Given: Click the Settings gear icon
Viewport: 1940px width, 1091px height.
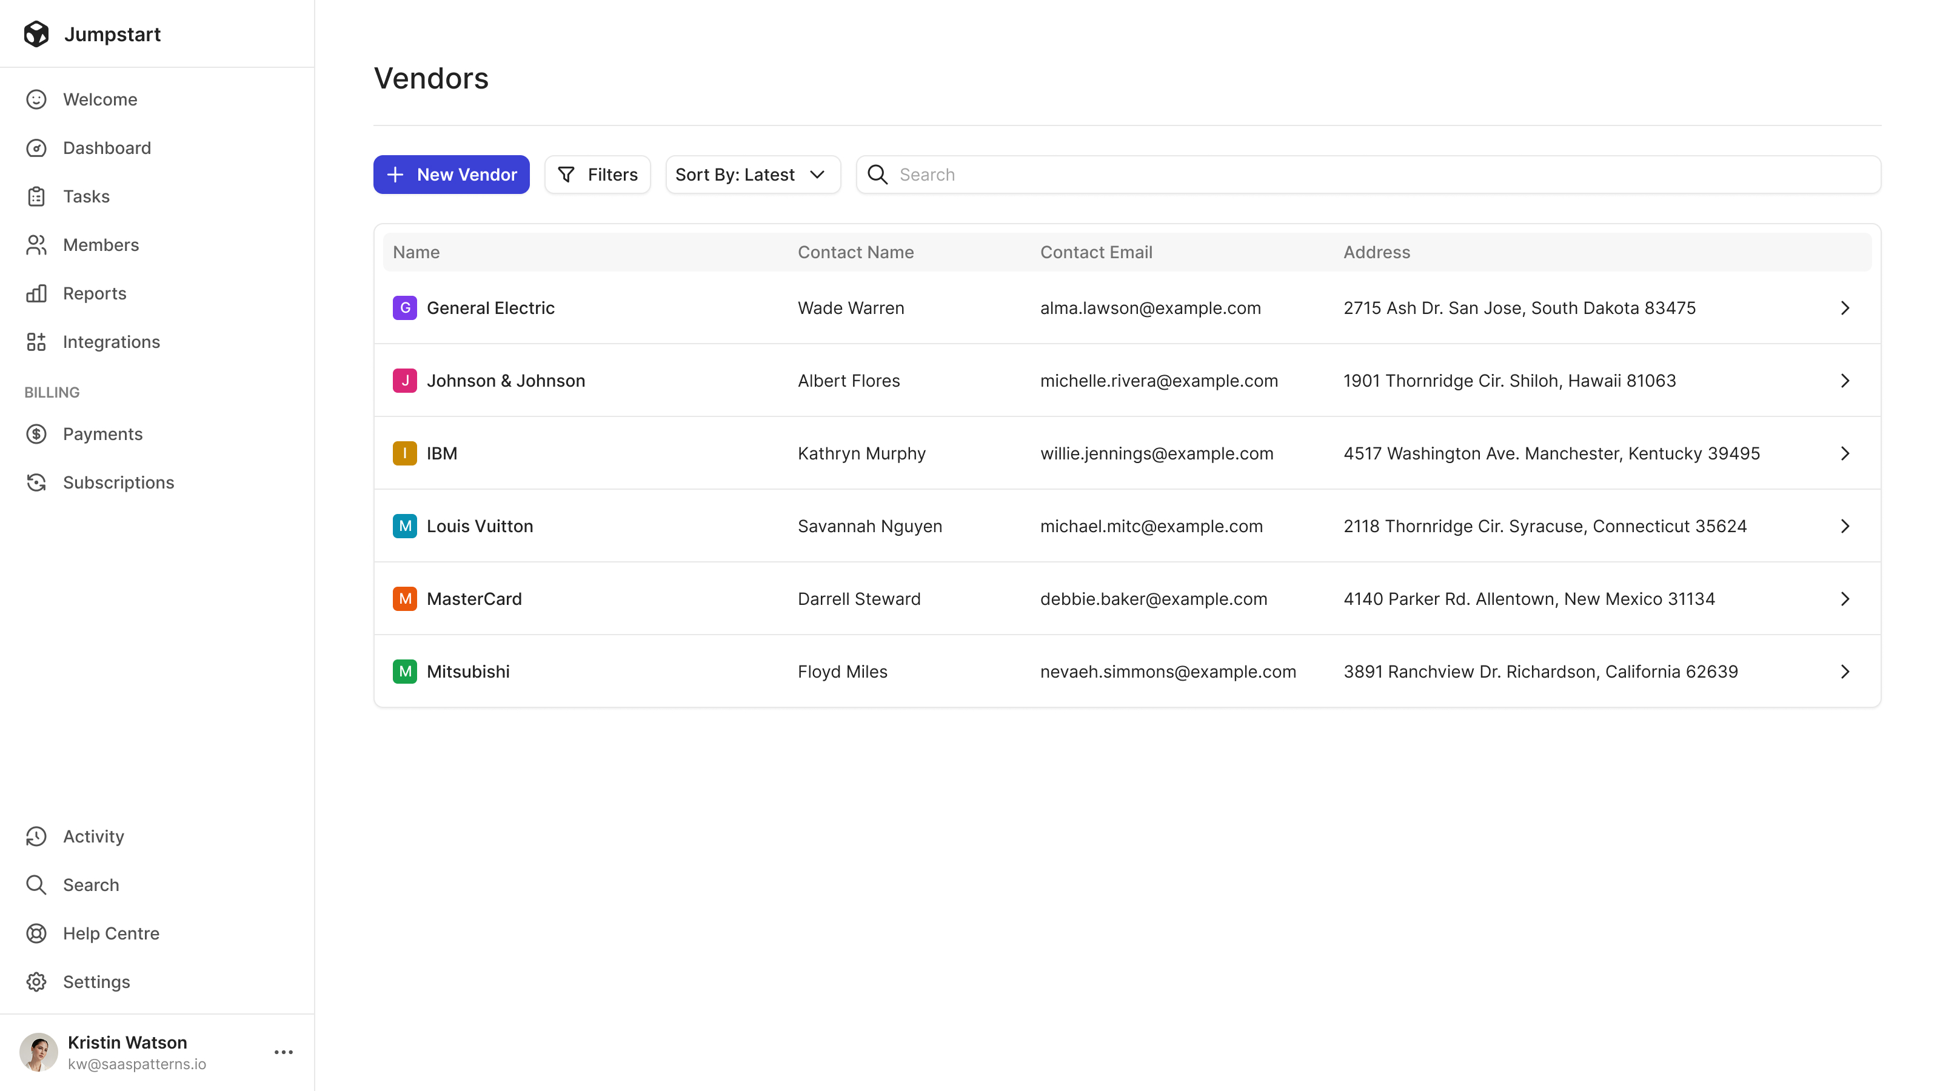Looking at the screenshot, I should point(36,982).
